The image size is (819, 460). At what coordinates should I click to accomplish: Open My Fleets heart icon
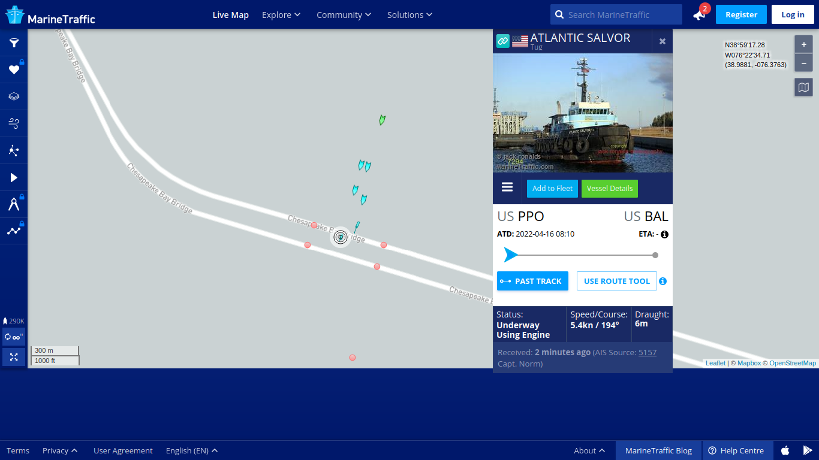(x=14, y=69)
